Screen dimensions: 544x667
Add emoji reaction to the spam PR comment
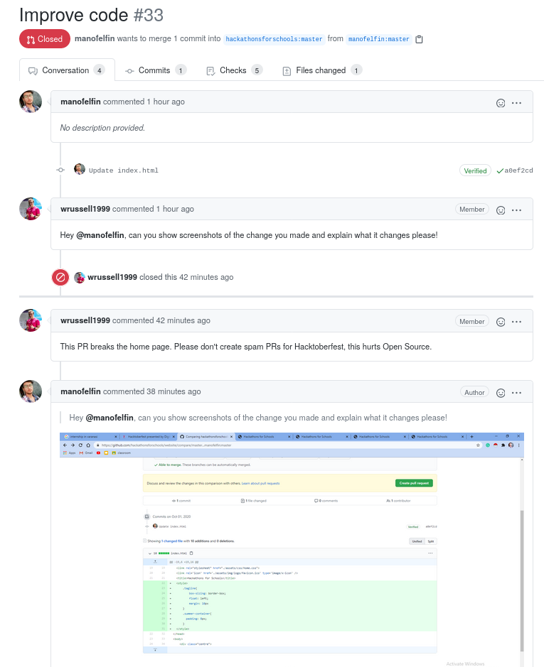(501, 322)
